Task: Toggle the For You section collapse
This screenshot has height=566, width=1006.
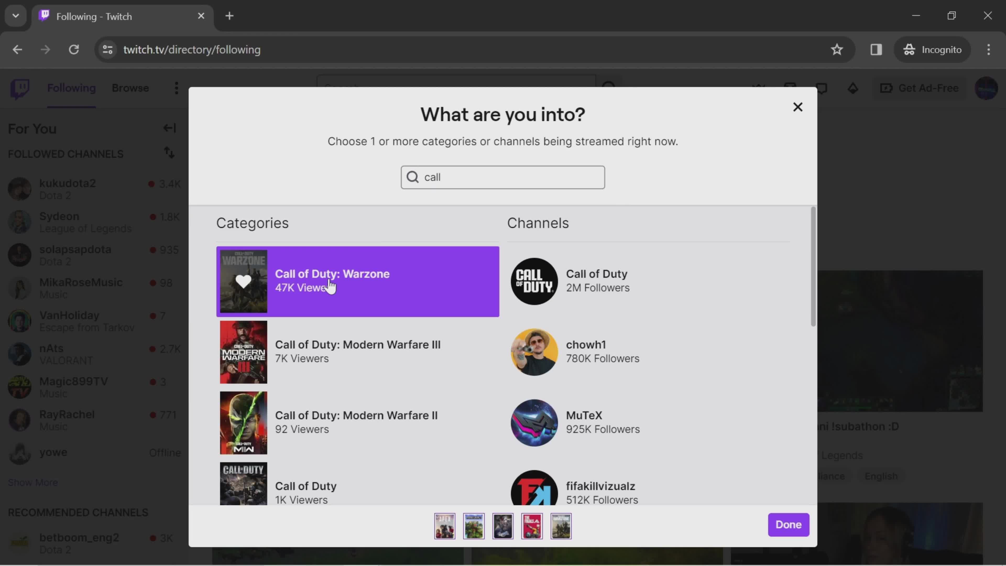Action: point(169,129)
